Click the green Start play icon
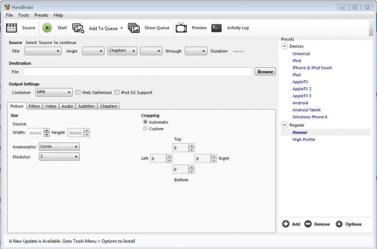Image resolution: width=377 pixels, height=249 pixels. [x=47, y=28]
